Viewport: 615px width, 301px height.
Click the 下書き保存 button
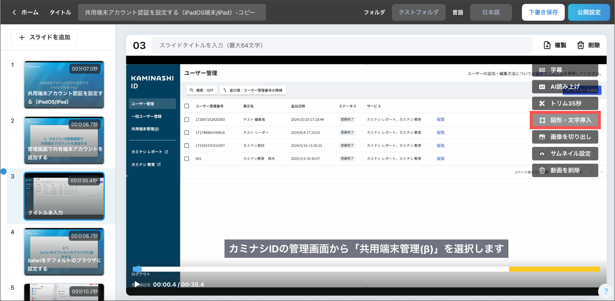point(543,12)
